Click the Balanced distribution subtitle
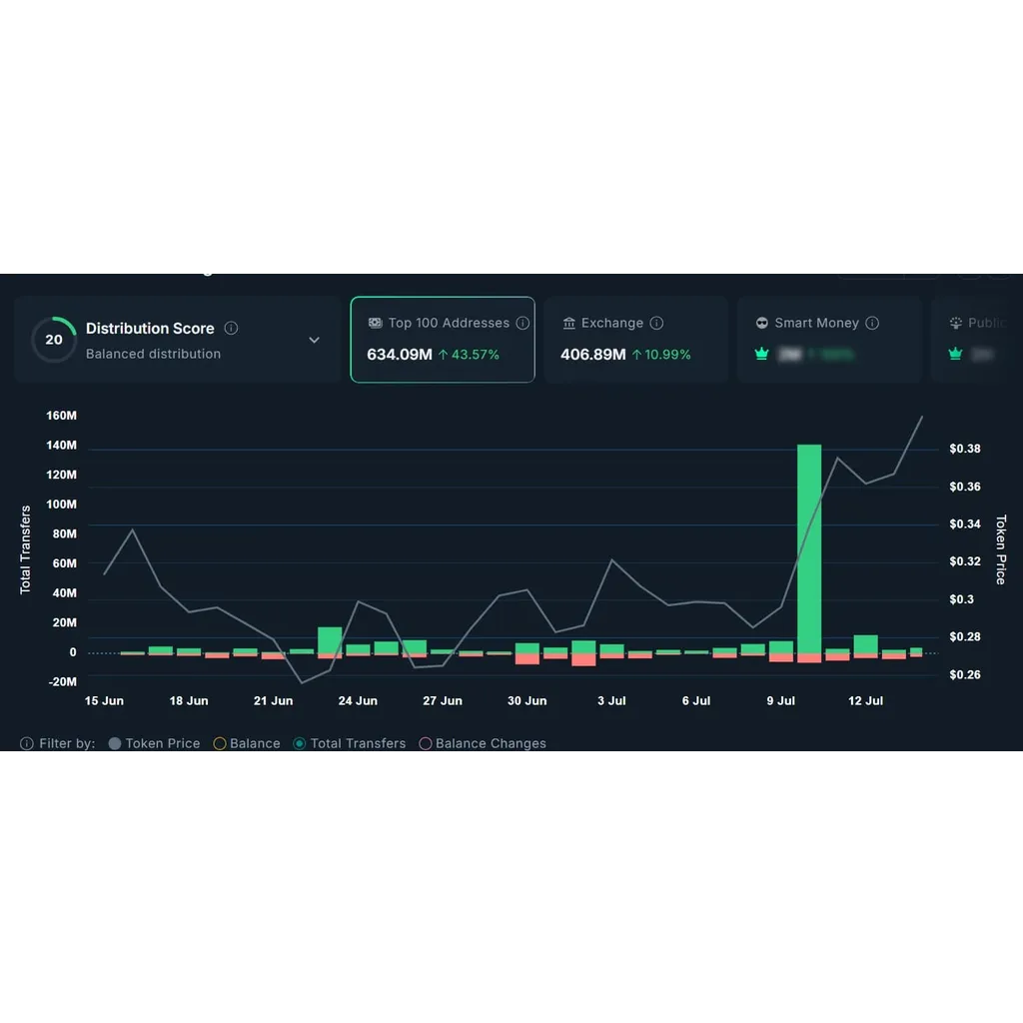This screenshot has width=1023, height=1023. [x=153, y=354]
